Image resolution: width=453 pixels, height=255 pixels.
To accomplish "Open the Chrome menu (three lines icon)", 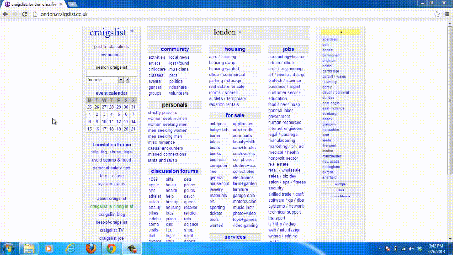I will 447,14.
